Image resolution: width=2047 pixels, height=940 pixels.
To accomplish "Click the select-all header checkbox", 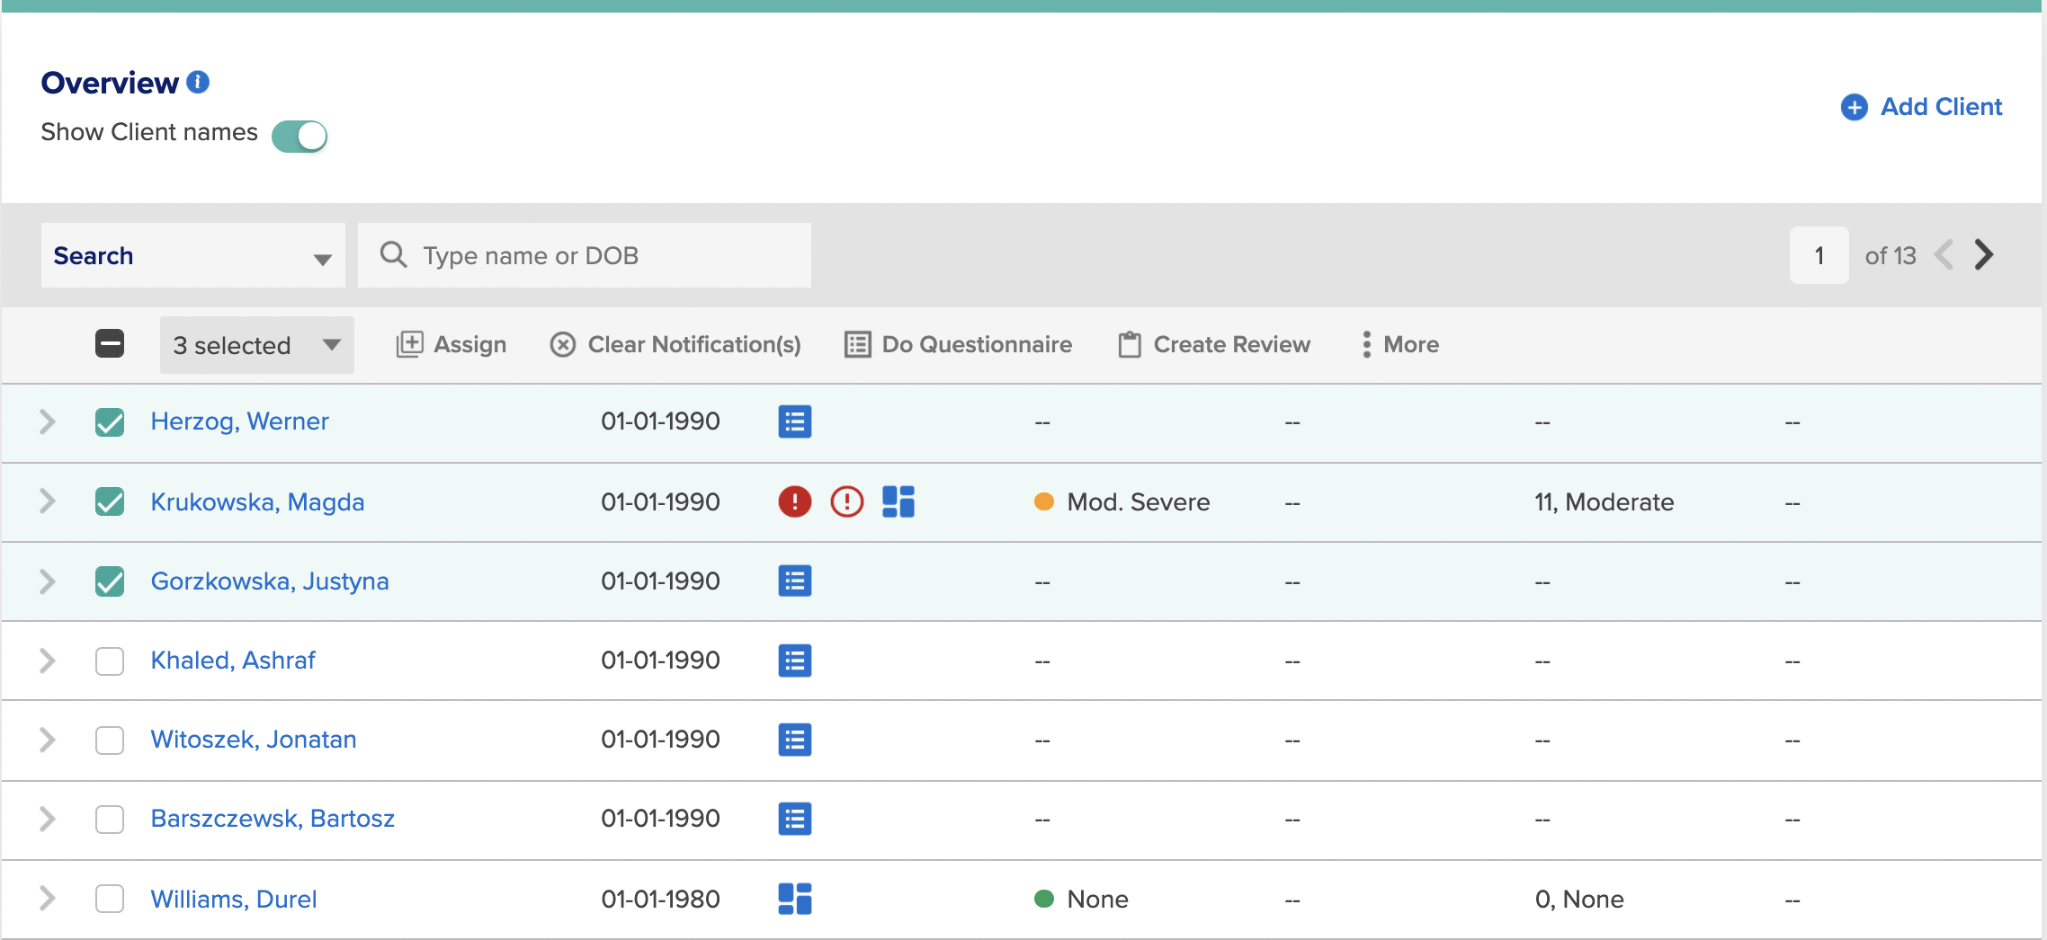I will [110, 343].
